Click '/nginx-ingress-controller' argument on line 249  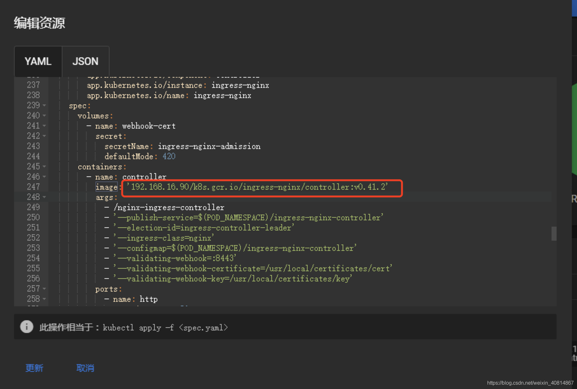click(169, 207)
